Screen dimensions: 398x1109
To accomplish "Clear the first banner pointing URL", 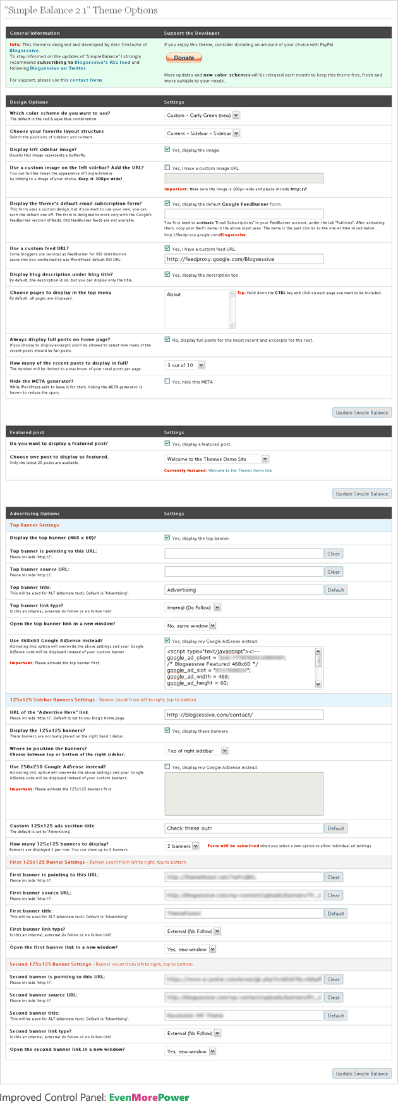I will (x=334, y=877).
